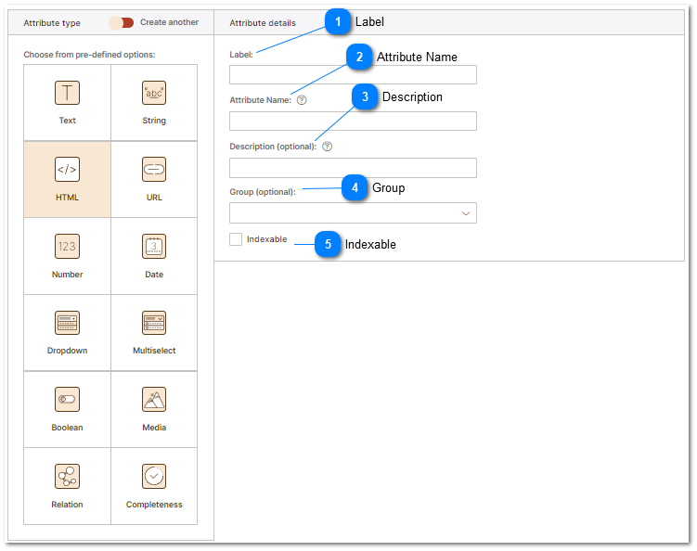Viewport: 697px width, 551px height.
Task: Open the Group (optional) dropdown
Action: point(353,213)
